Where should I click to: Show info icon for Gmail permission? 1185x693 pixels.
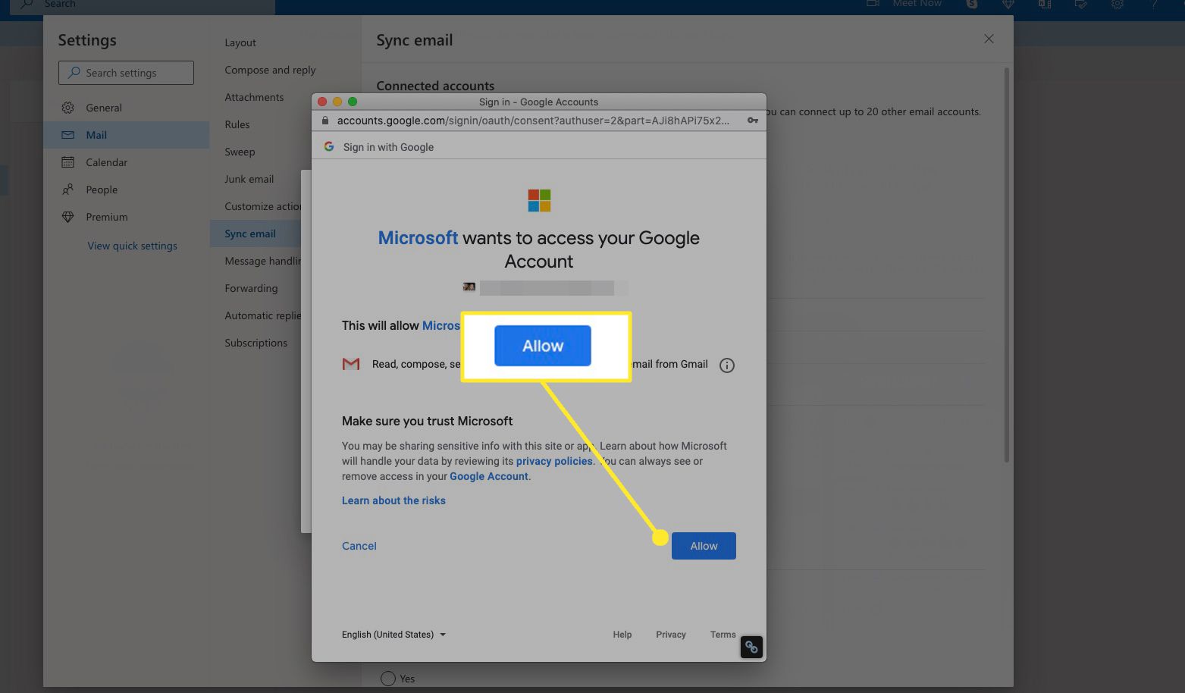click(727, 365)
